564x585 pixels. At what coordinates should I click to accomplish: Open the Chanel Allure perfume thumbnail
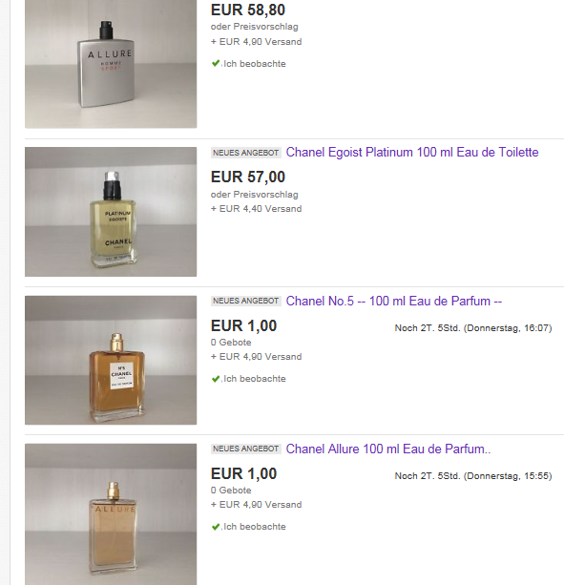pyautogui.click(x=111, y=514)
